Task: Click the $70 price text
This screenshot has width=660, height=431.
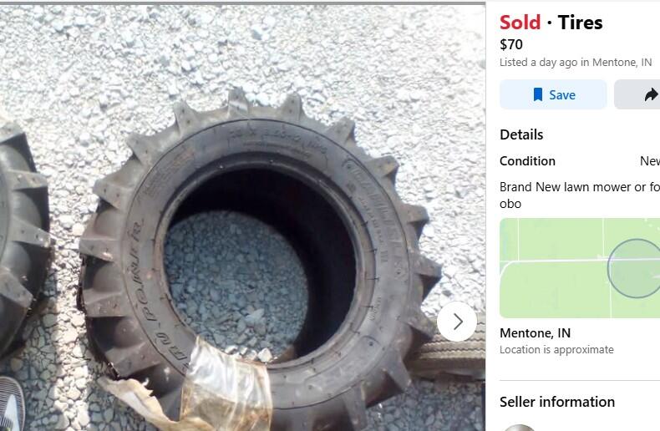Action: click(511, 44)
